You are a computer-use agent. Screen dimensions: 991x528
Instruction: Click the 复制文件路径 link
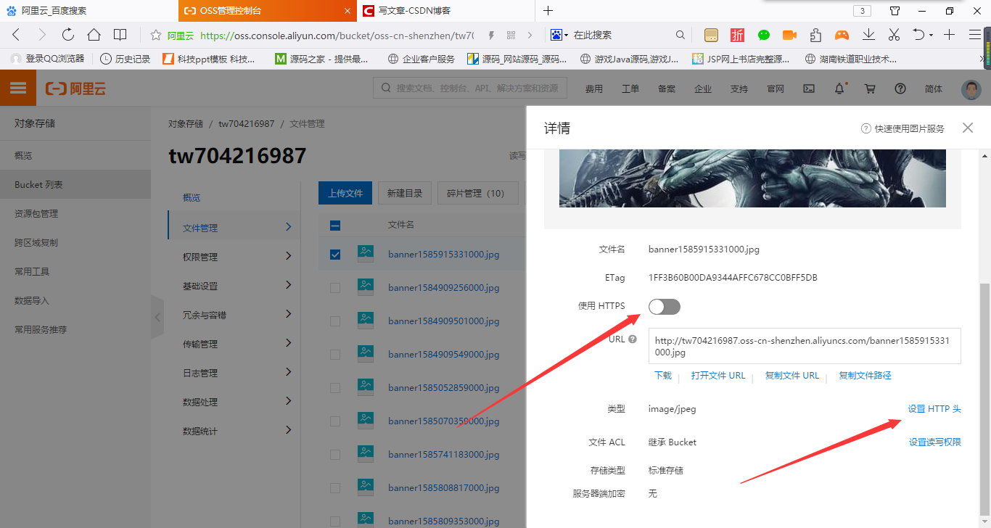click(x=865, y=376)
